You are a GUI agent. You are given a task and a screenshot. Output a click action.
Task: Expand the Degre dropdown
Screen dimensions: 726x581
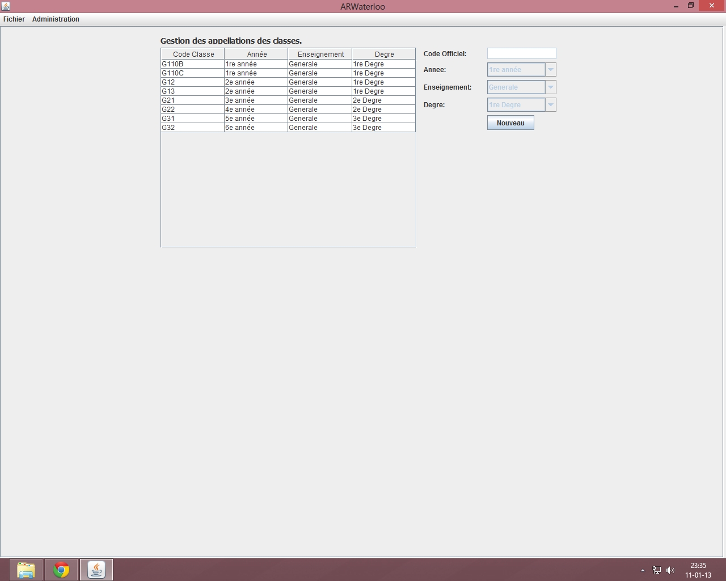(x=550, y=105)
